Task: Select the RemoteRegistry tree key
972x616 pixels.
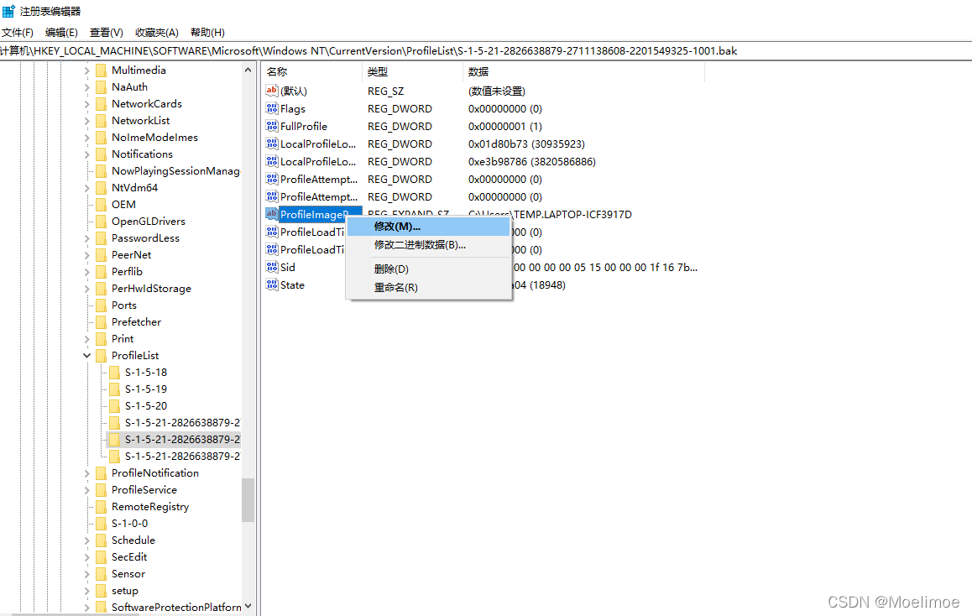Action: coord(150,506)
